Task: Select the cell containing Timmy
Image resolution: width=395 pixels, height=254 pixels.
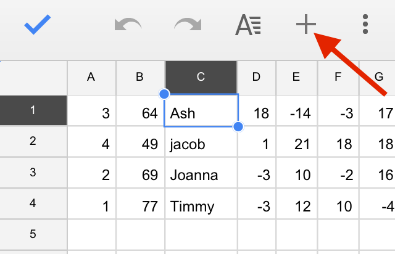Action: point(201,203)
